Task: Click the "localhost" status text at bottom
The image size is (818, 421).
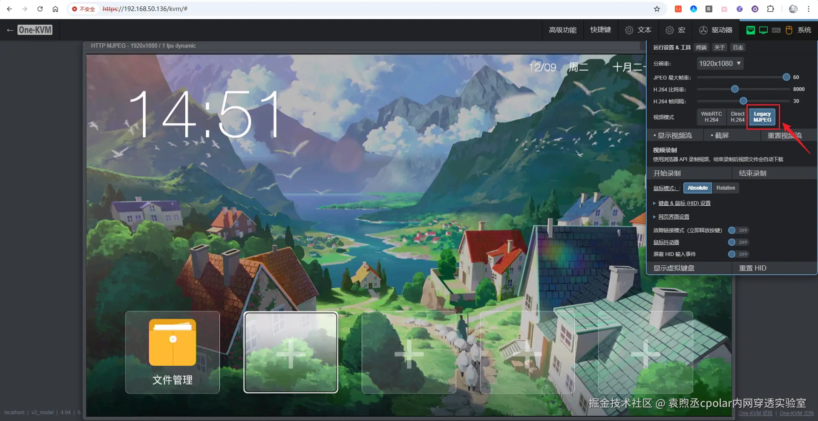Action: click(x=14, y=412)
